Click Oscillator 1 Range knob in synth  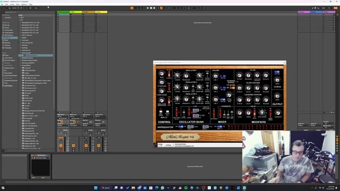(177, 75)
